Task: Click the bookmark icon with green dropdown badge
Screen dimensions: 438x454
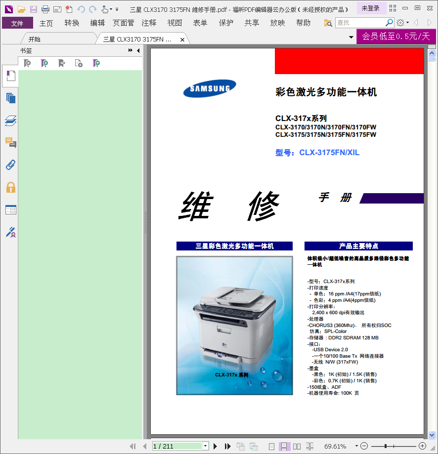Action: (96, 63)
